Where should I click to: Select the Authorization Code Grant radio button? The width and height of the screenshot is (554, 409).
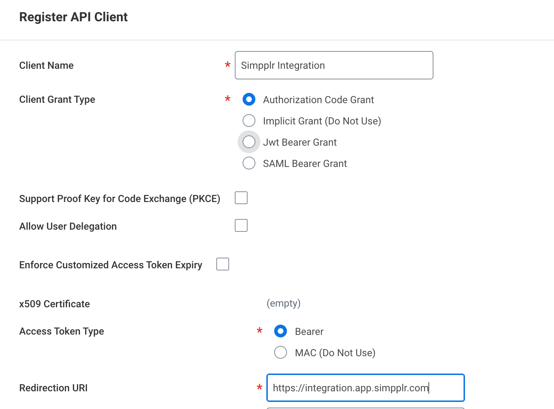(x=249, y=100)
